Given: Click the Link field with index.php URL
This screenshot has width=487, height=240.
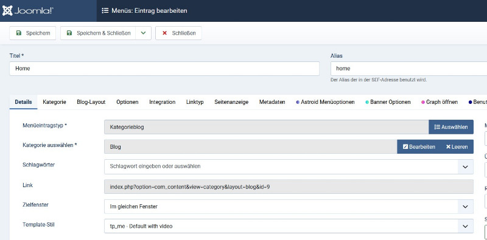Looking at the screenshot, I should click(x=289, y=187).
